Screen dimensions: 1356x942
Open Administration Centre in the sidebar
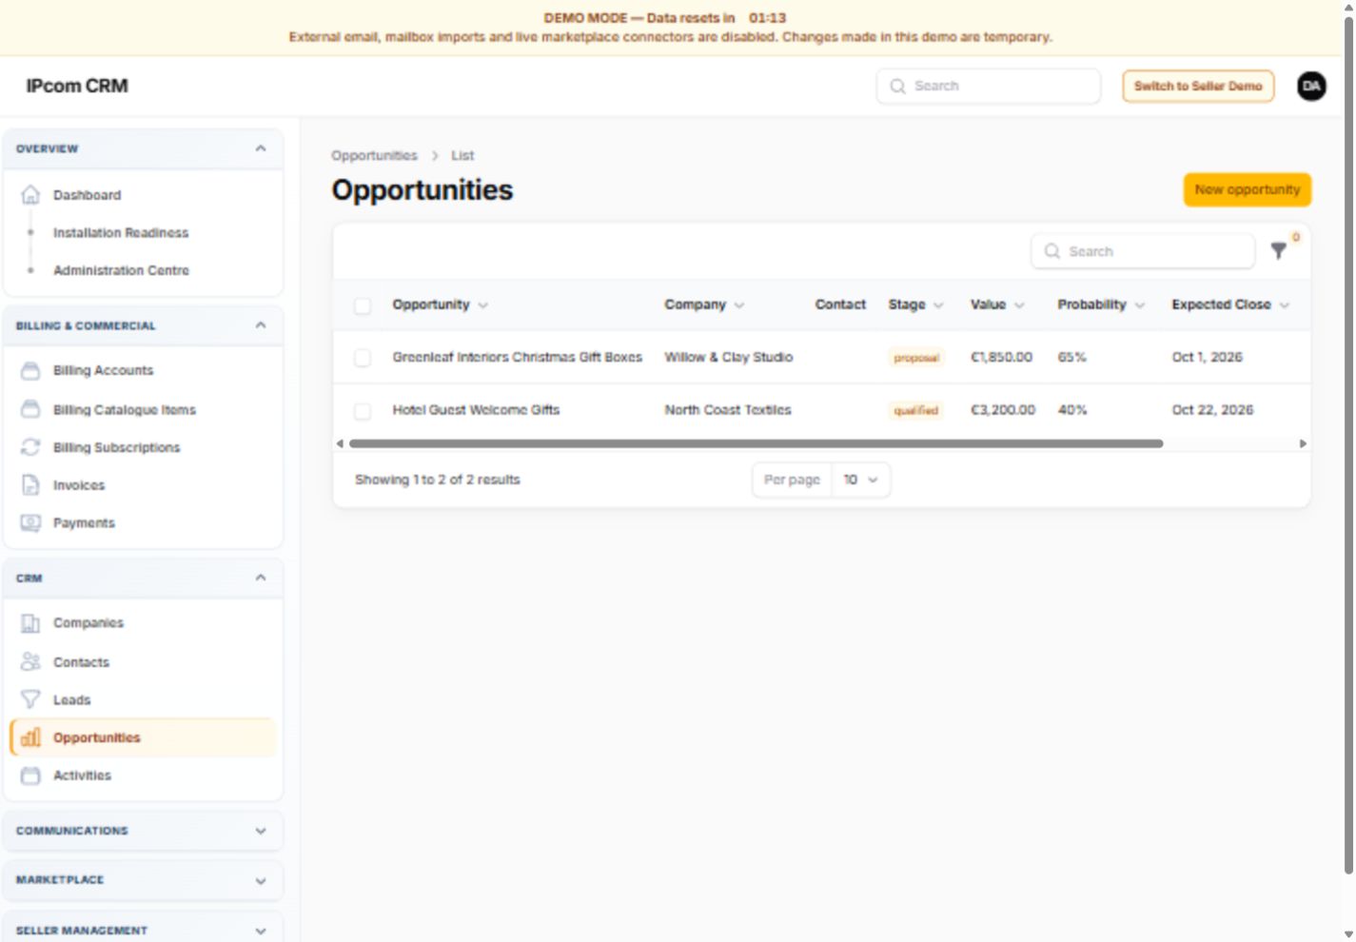click(121, 270)
